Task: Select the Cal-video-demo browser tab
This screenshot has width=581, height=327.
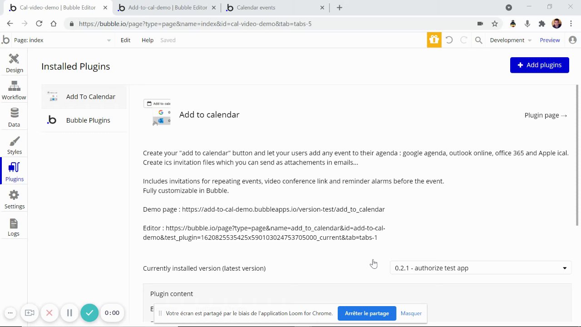Action: pos(58,8)
